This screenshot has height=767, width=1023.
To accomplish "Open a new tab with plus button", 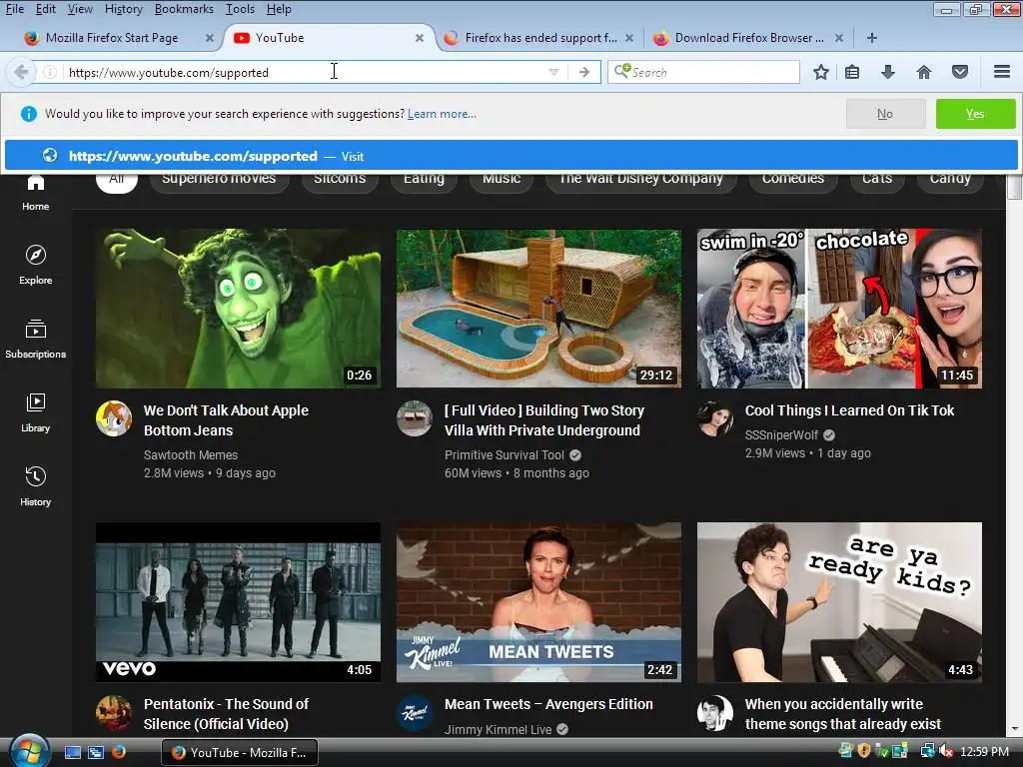I will [871, 38].
